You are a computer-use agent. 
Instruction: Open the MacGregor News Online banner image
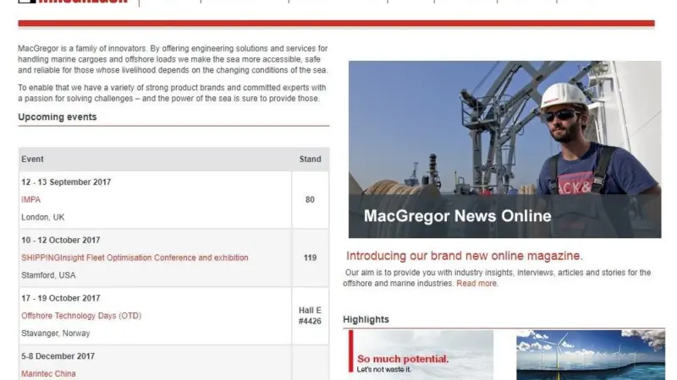coord(504,149)
